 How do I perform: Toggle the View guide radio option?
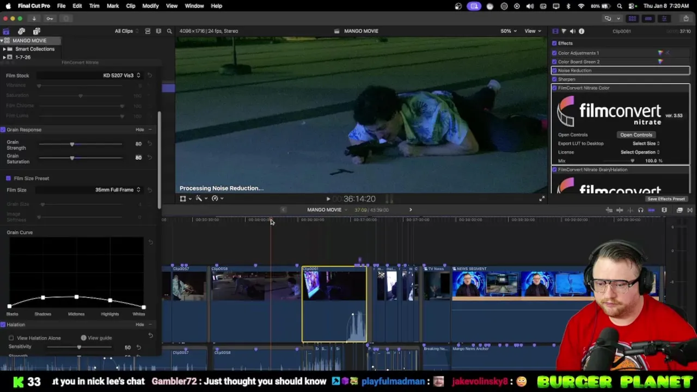(x=83, y=338)
